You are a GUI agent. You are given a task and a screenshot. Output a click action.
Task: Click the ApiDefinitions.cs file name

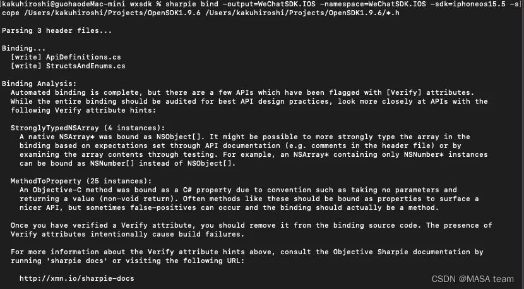point(83,58)
